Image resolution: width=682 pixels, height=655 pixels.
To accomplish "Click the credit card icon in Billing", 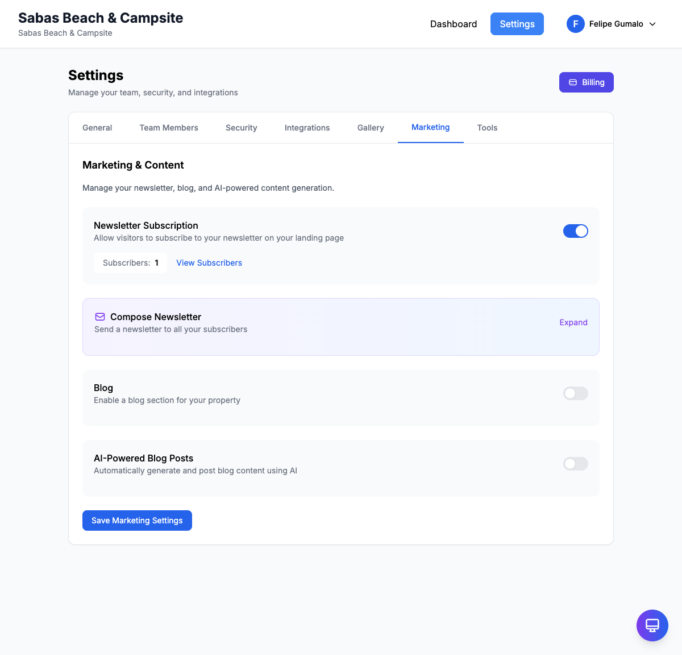I will 573,82.
